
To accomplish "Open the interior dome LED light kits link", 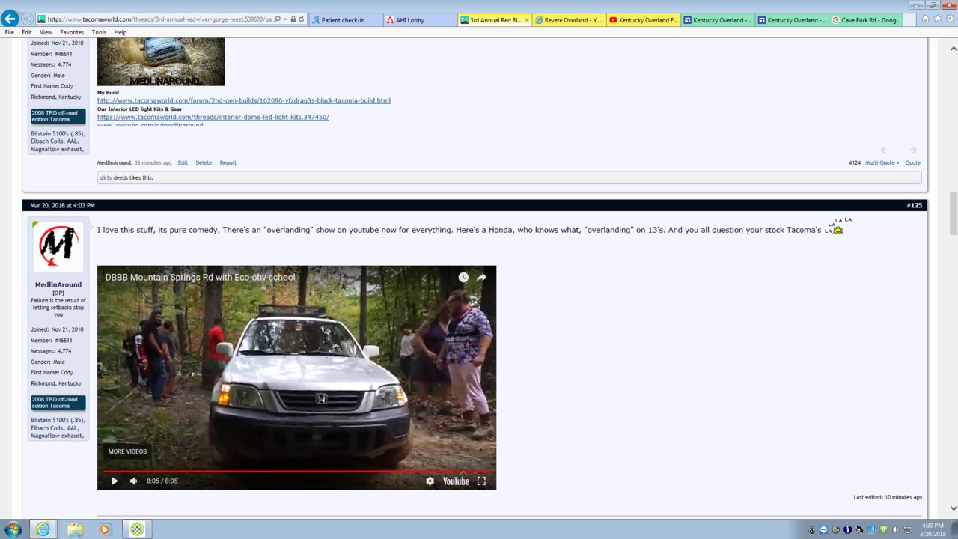I will click(213, 117).
